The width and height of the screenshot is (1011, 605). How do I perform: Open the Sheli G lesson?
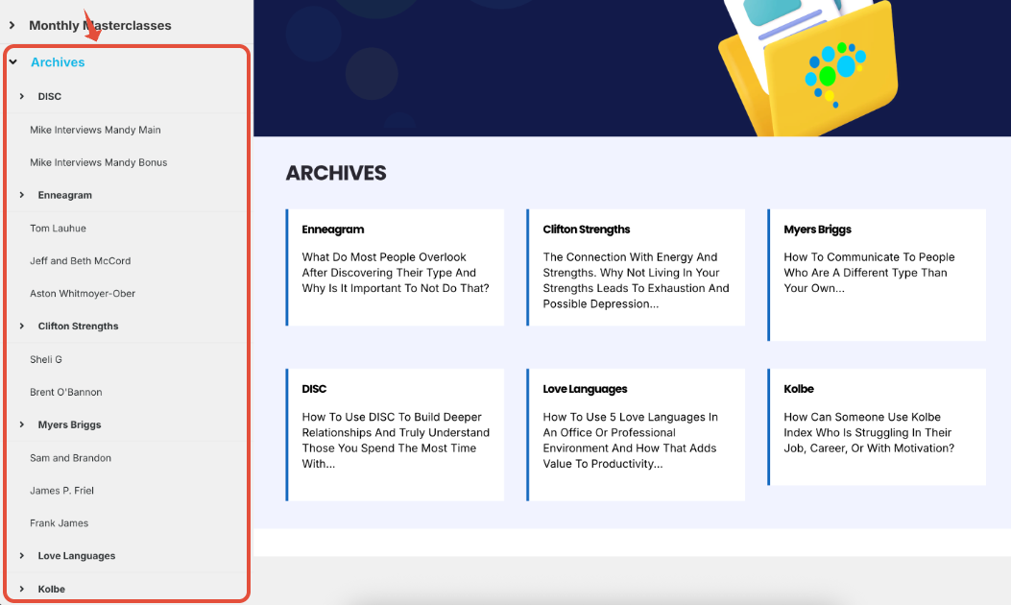(x=46, y=359)
